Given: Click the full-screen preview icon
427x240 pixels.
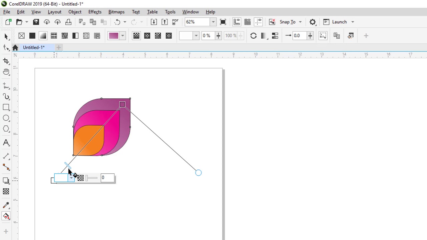Looking at the screenshot, I should [x=223, y=22].
